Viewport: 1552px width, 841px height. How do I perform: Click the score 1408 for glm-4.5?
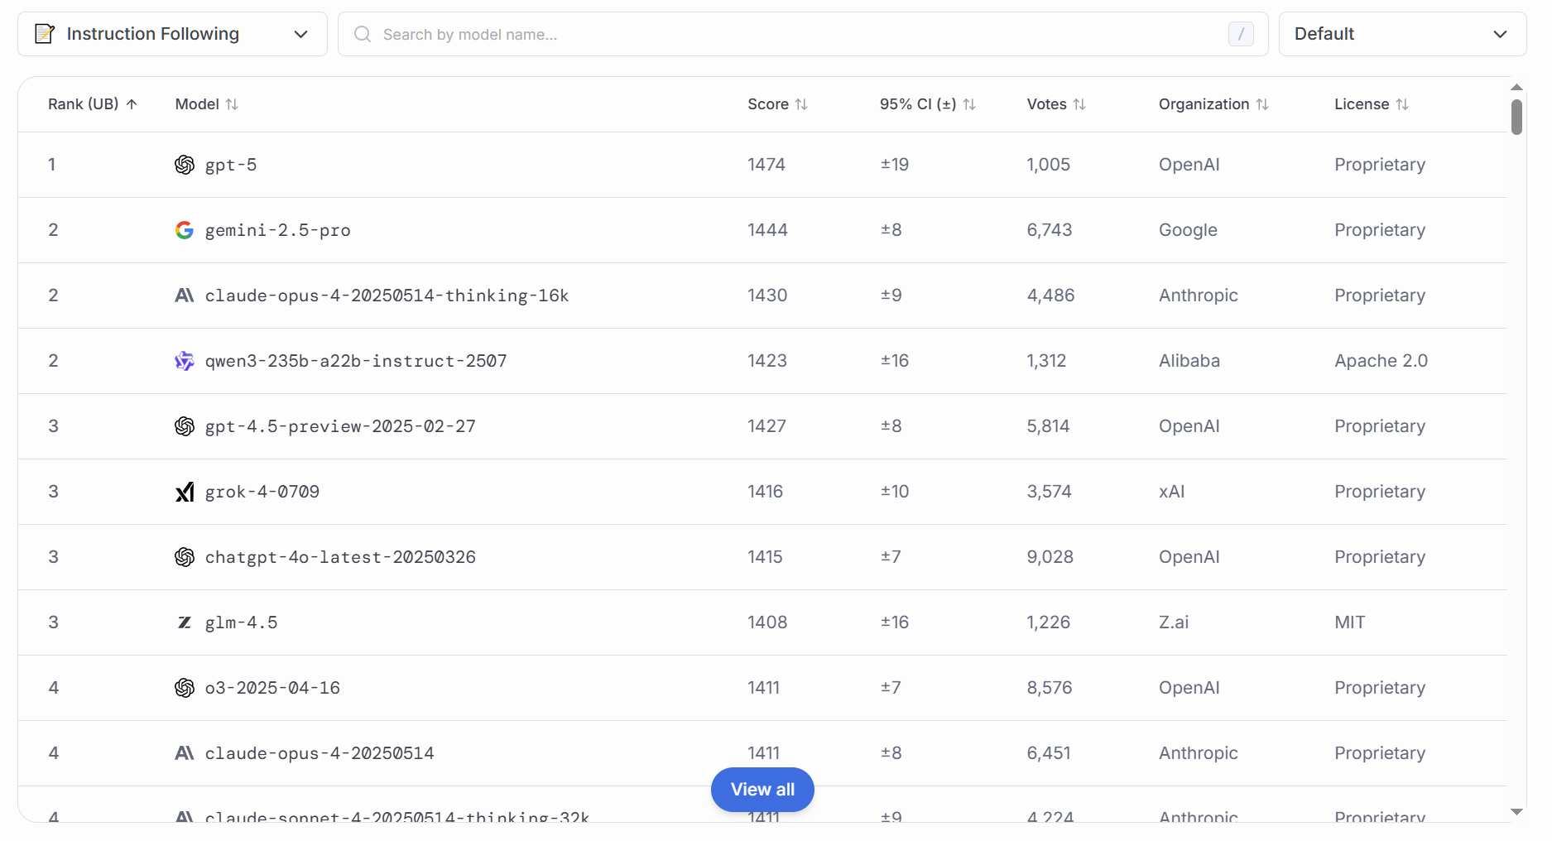[767, 622]
